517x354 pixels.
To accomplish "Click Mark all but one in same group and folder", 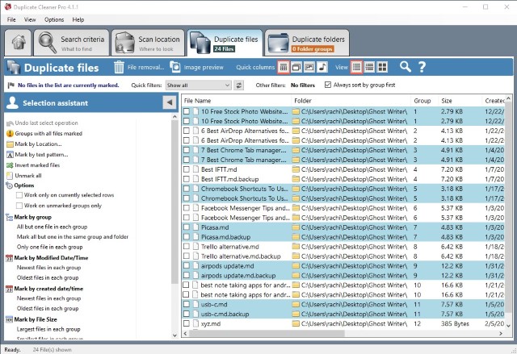I will coord(73,237).
